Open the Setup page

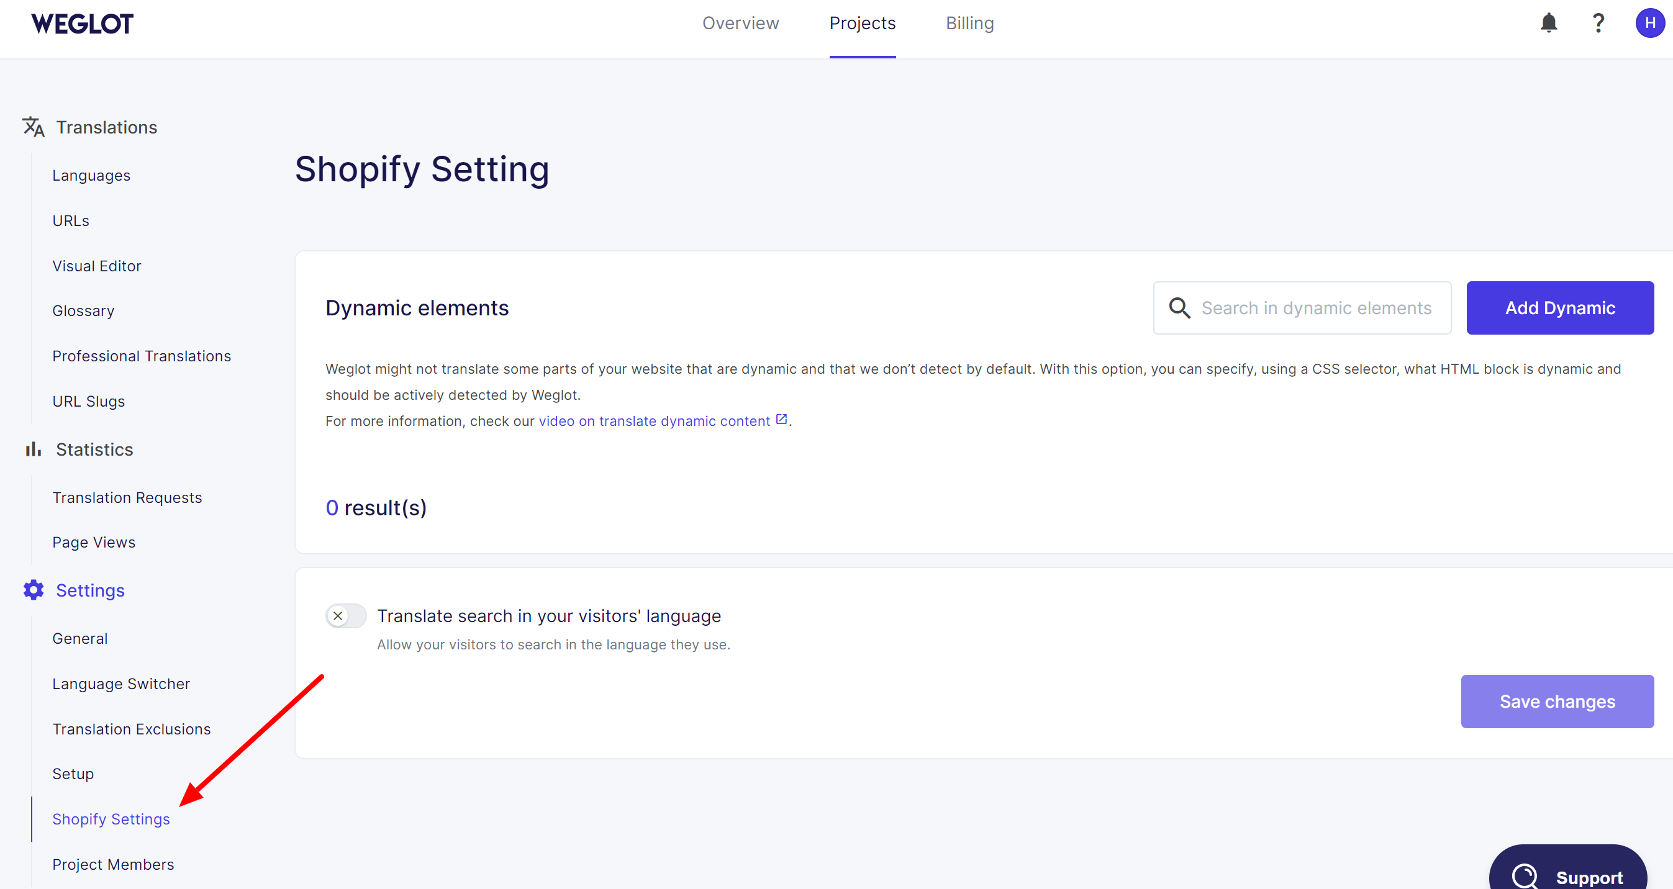point(73,774)
